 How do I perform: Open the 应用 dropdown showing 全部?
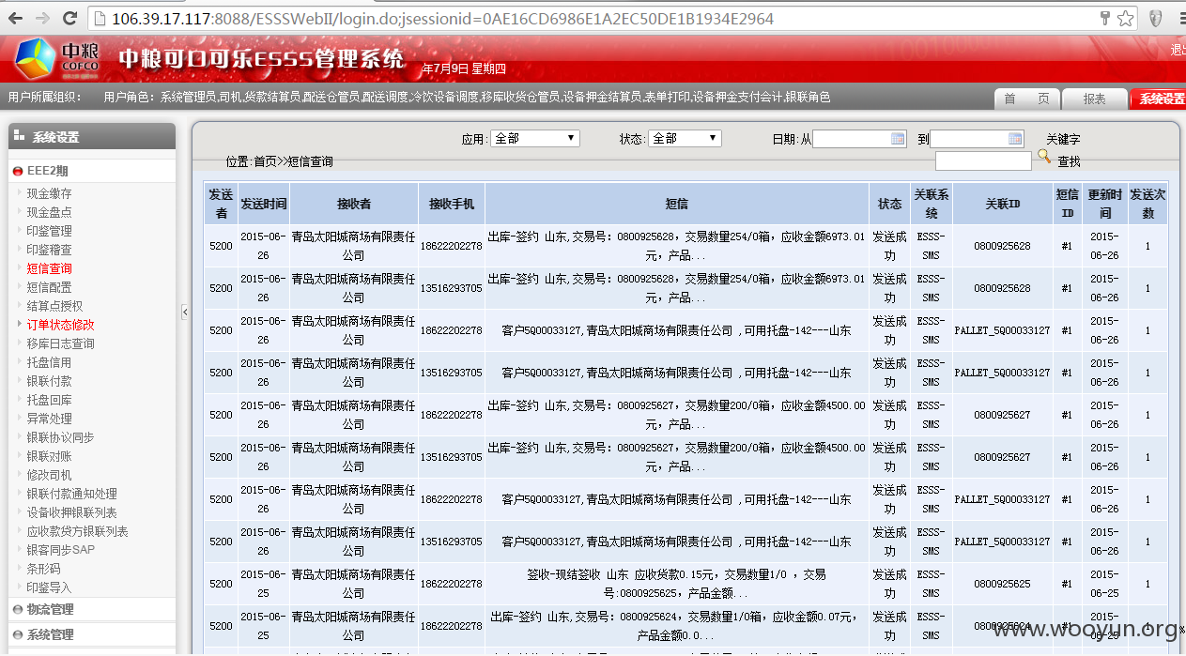click(535, 138)
